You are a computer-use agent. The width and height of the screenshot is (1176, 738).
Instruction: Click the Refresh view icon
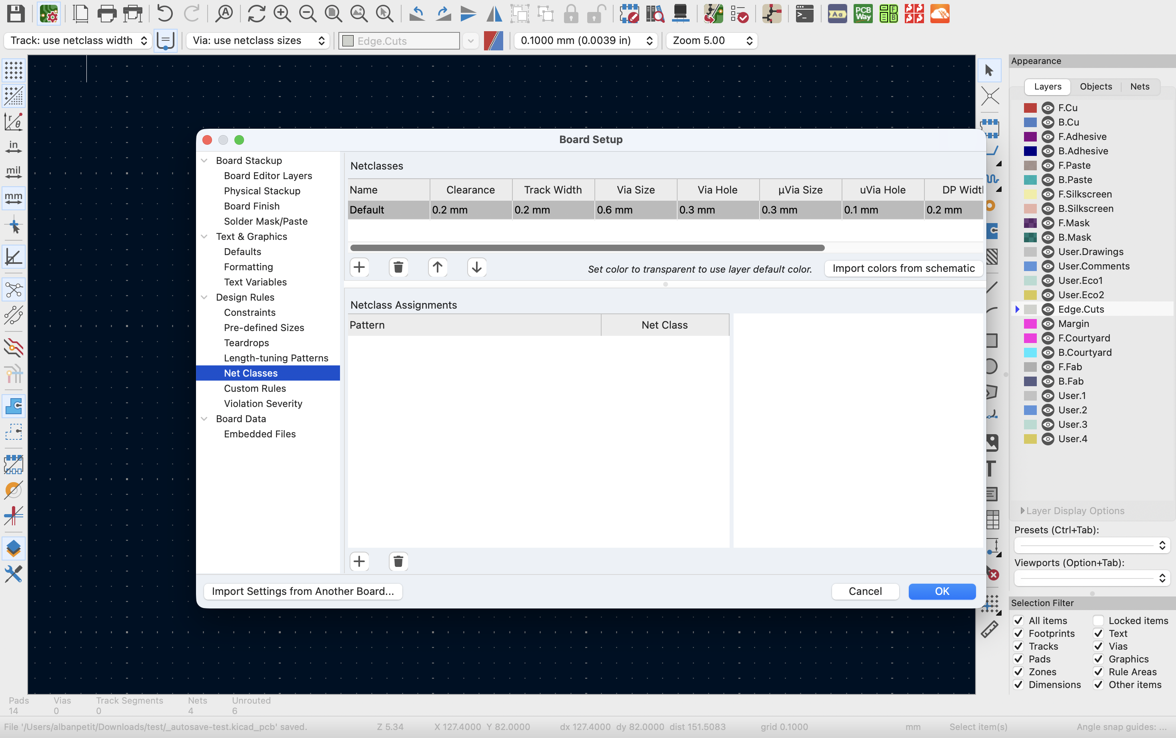256,13
